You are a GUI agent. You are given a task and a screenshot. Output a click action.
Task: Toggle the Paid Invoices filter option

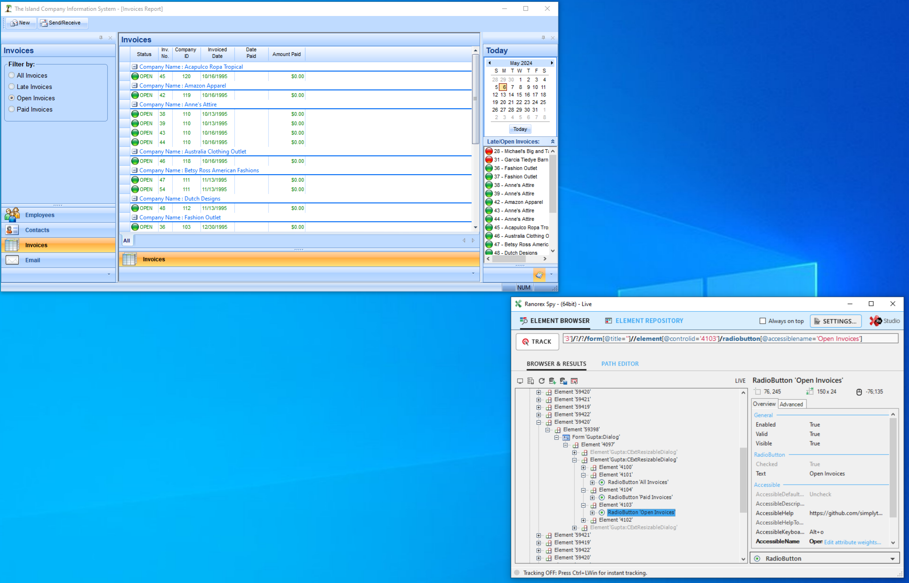[12, 109]
